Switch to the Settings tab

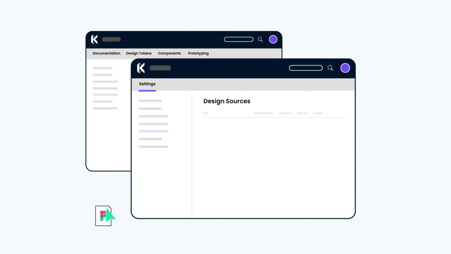[x=147, y=84]
